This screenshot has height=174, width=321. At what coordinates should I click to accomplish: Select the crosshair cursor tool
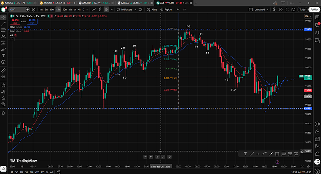pos(3,18)
